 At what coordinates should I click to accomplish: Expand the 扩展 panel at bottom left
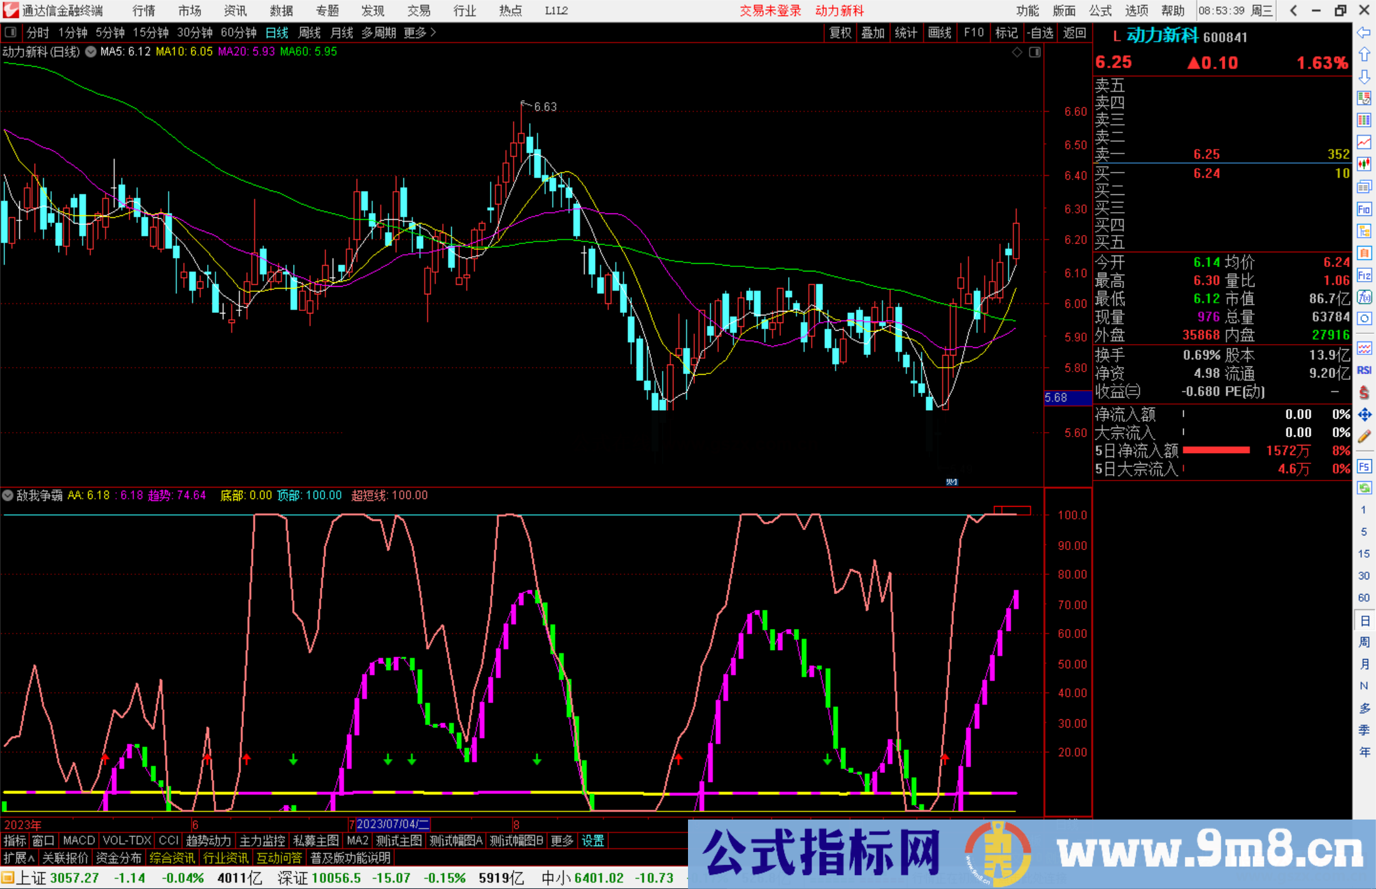17,858
